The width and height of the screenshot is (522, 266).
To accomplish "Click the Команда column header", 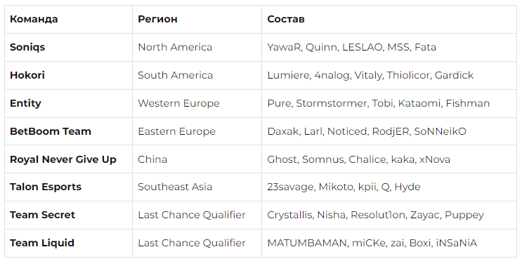I will pyautogui.click(x=34, y=19).
